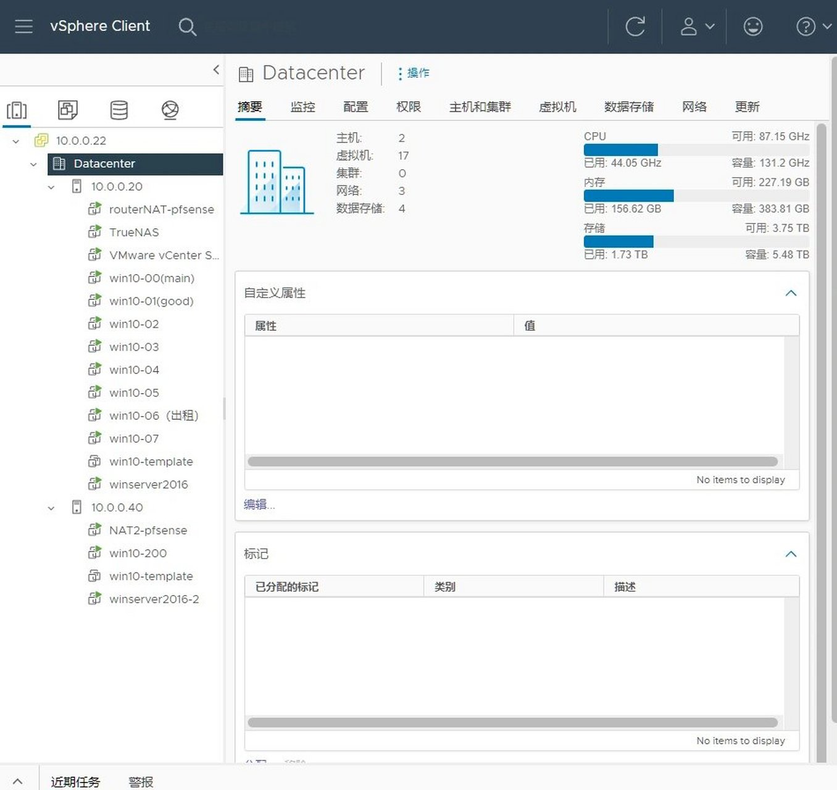Switch to the 配置 tab
This screenshot has width=837, height=790.
tap(356, 107)
